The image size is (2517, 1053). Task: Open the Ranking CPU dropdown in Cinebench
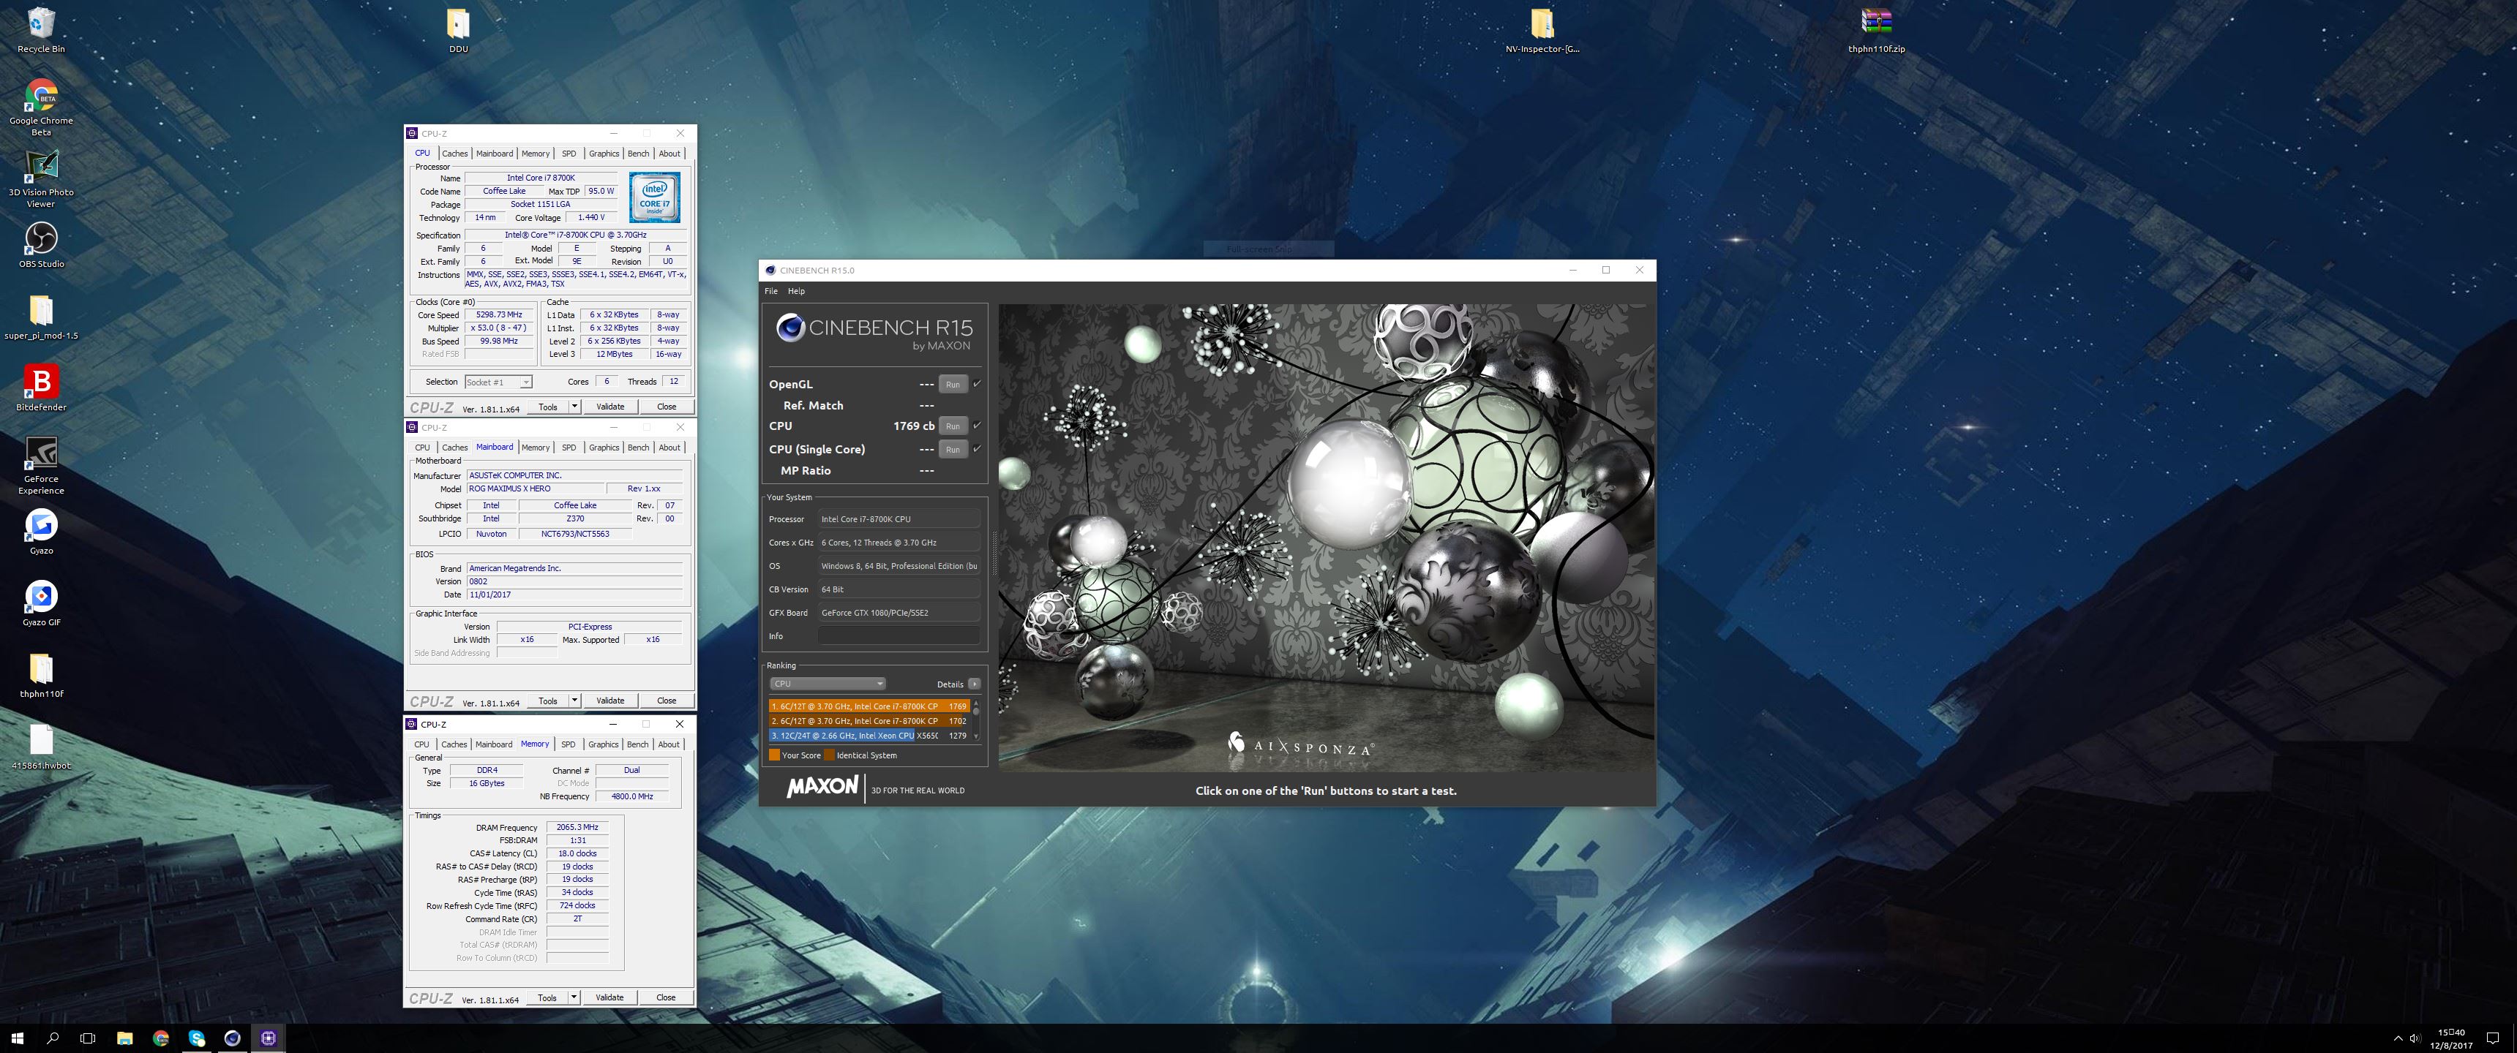tap(828, 684)
